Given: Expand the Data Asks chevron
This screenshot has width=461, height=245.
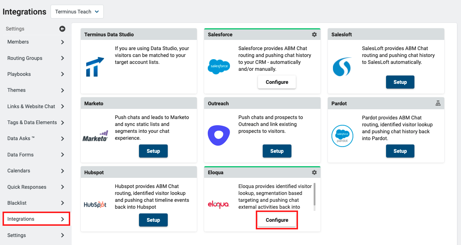Looking at the screenshot, I should (63, 139).
